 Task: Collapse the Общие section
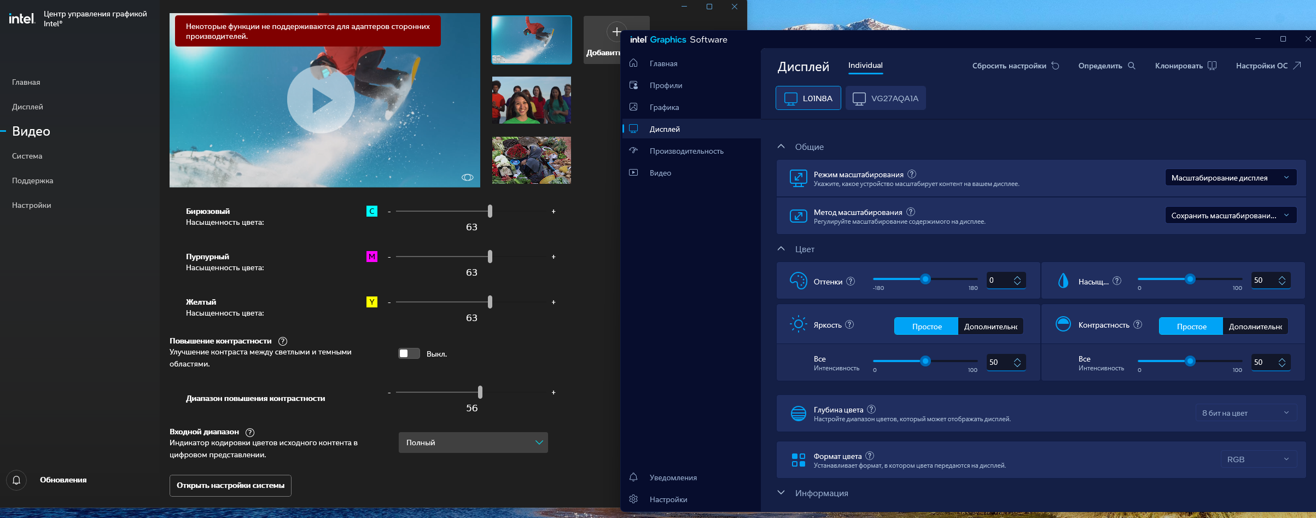point(781,147)
